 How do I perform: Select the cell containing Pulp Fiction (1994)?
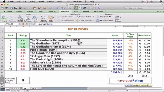point(68,50)
